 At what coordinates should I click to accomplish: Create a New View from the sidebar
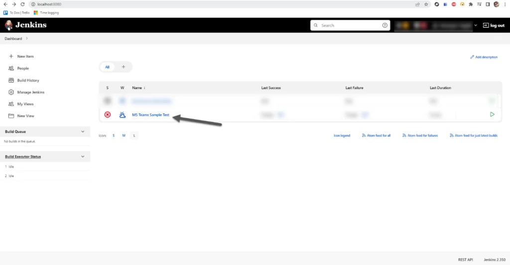26,116
